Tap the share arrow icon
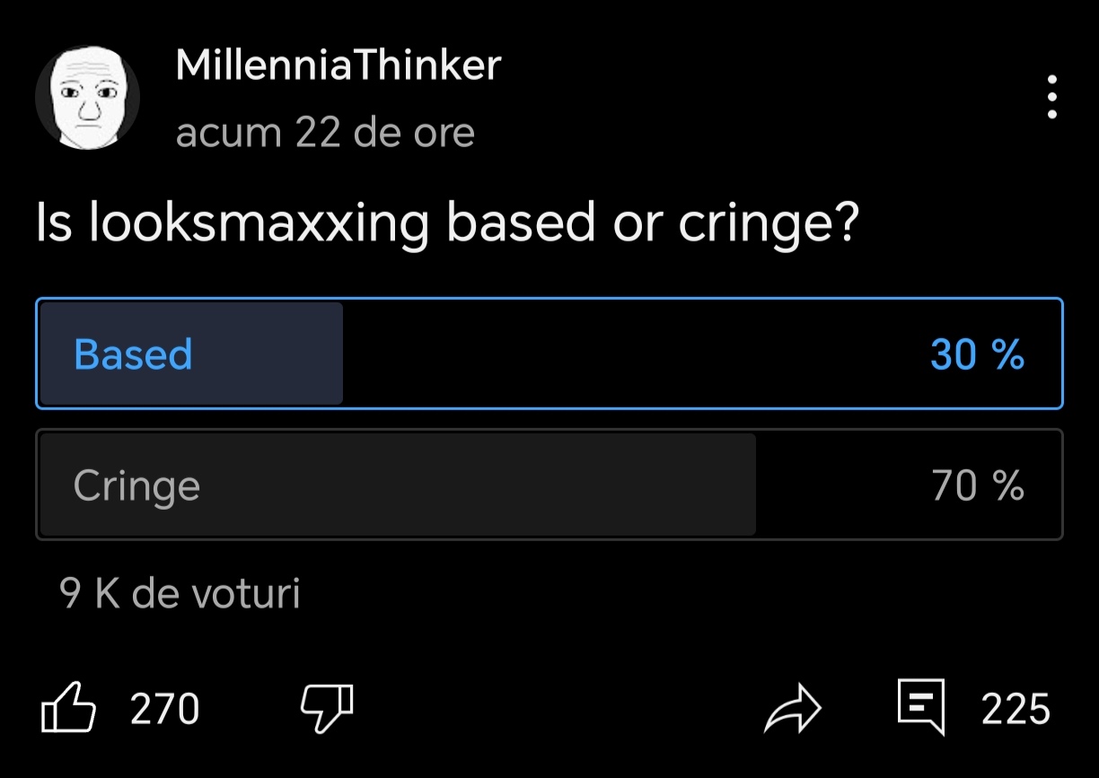This screenshot has width=1099, height=778. 792,709
